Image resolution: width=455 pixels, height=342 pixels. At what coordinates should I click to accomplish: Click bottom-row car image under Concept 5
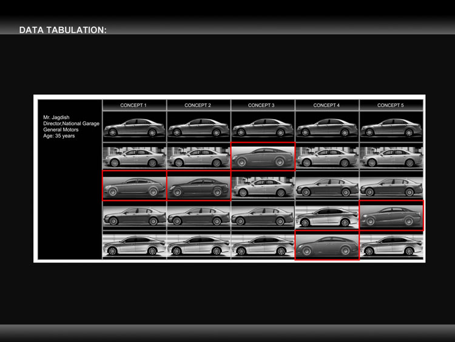pyautogui.click(x=391, y=245)
